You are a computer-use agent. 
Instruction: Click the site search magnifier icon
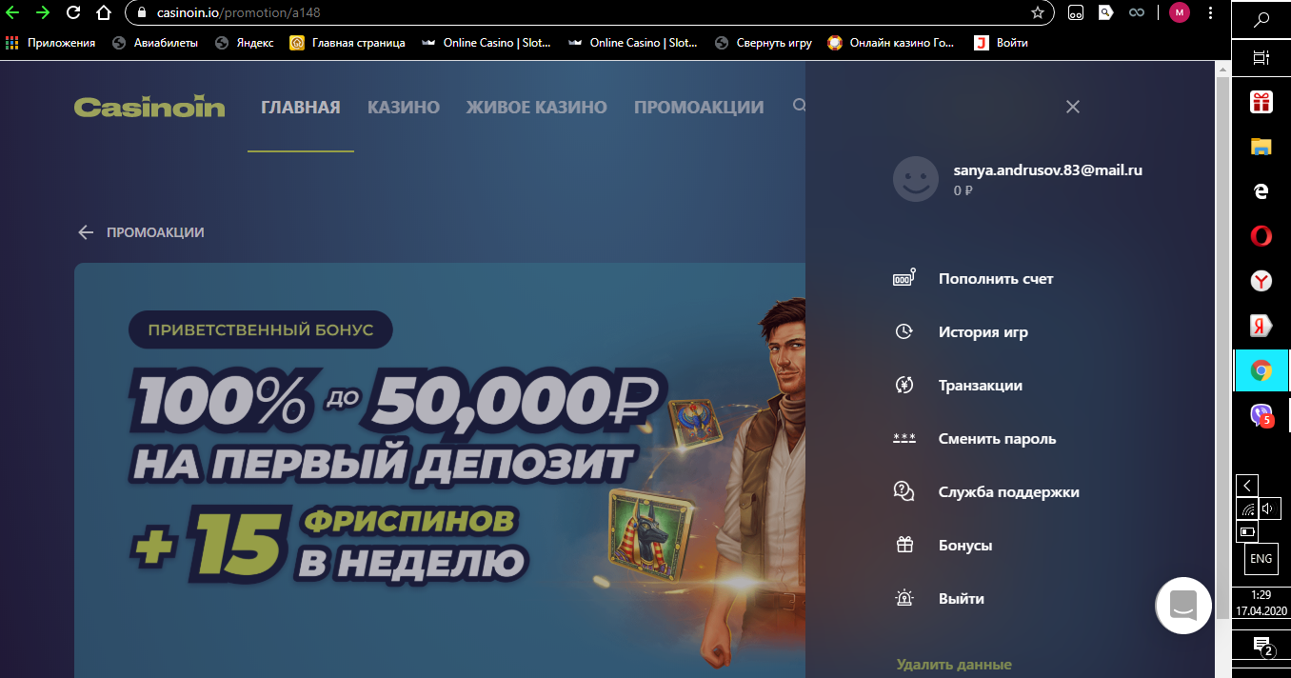(x=800, y=106)
